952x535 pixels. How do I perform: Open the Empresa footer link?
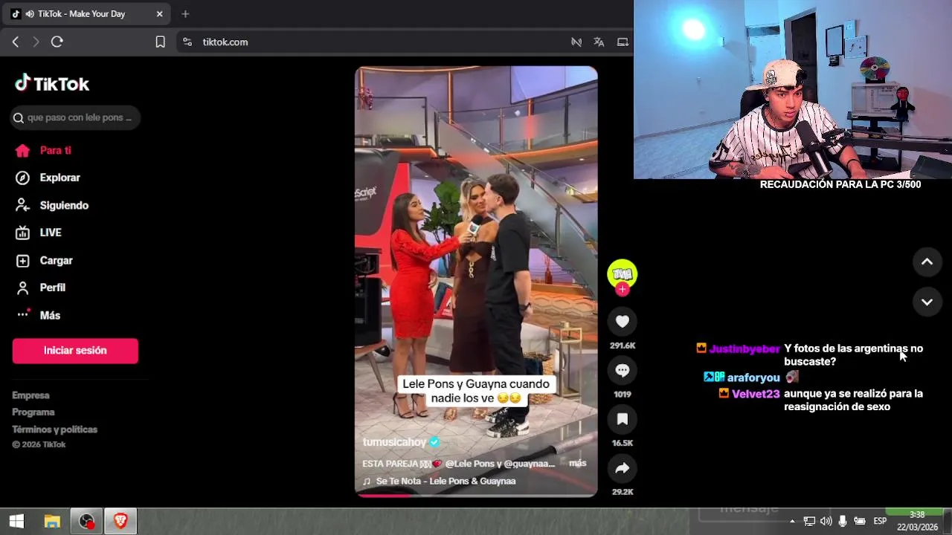(30, 395)
